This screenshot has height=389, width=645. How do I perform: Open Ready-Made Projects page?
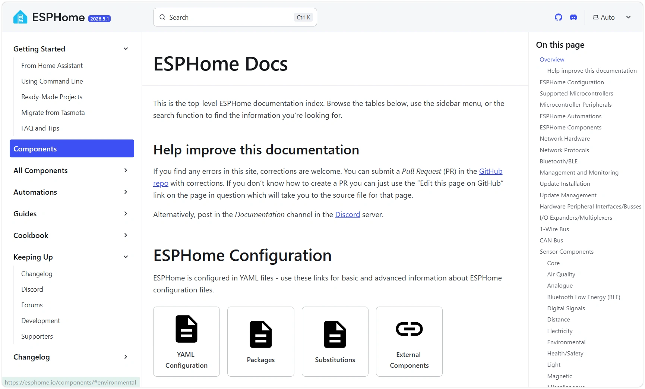[x=52, y=97]
